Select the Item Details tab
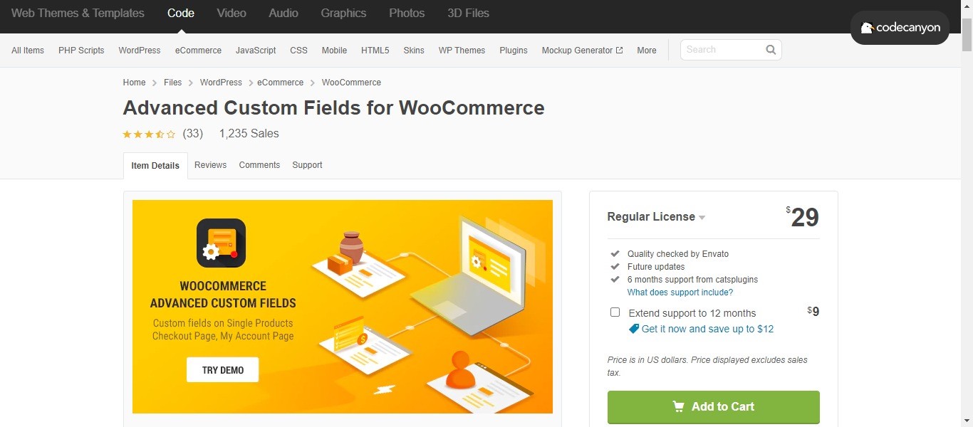This screenshot has width=973, height=427. [x=155, y=166]
